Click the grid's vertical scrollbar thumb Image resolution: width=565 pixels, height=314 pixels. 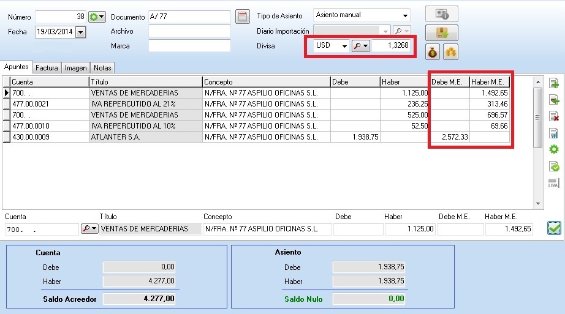point(537,118)
